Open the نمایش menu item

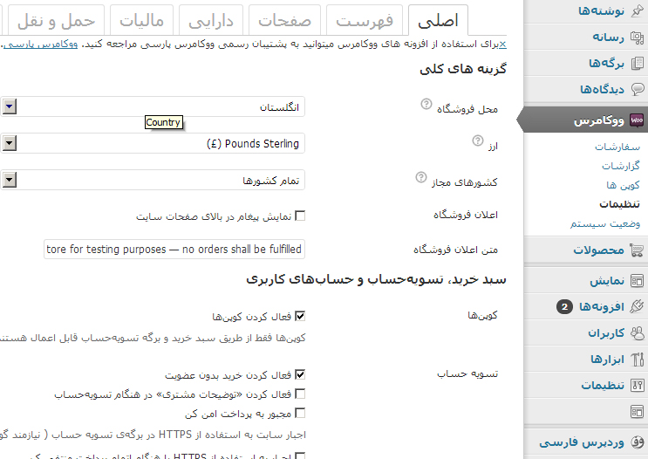coord(607,281)
